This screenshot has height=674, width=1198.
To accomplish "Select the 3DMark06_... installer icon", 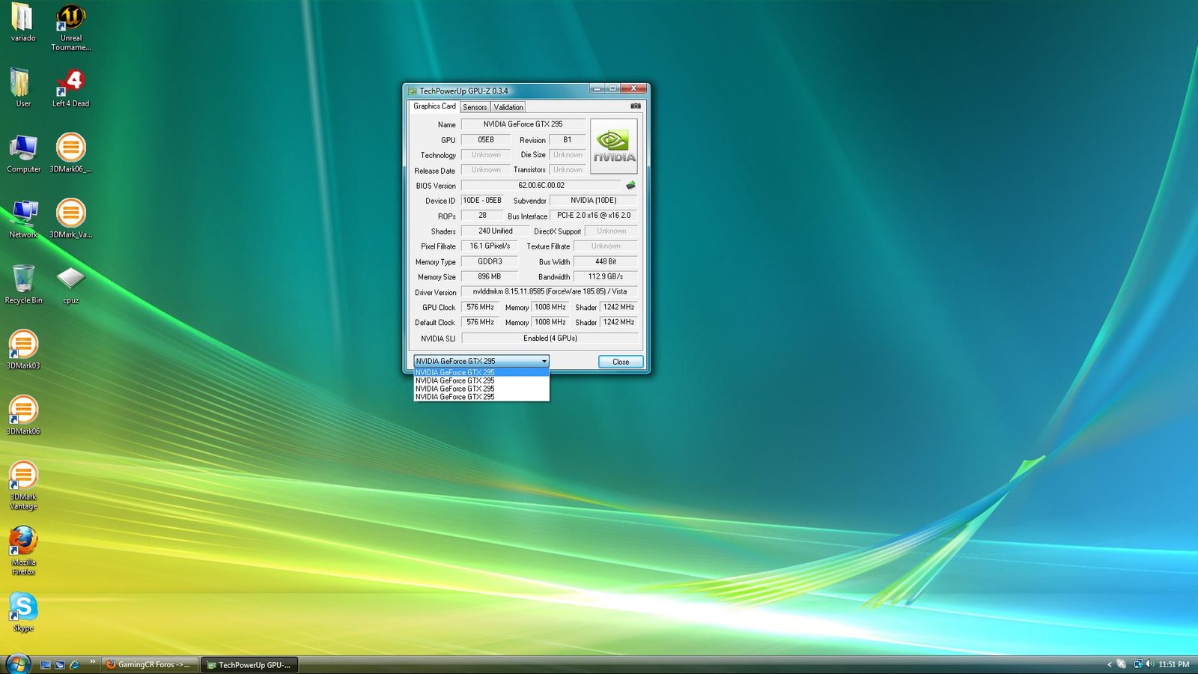I will [x=70, y=154].
